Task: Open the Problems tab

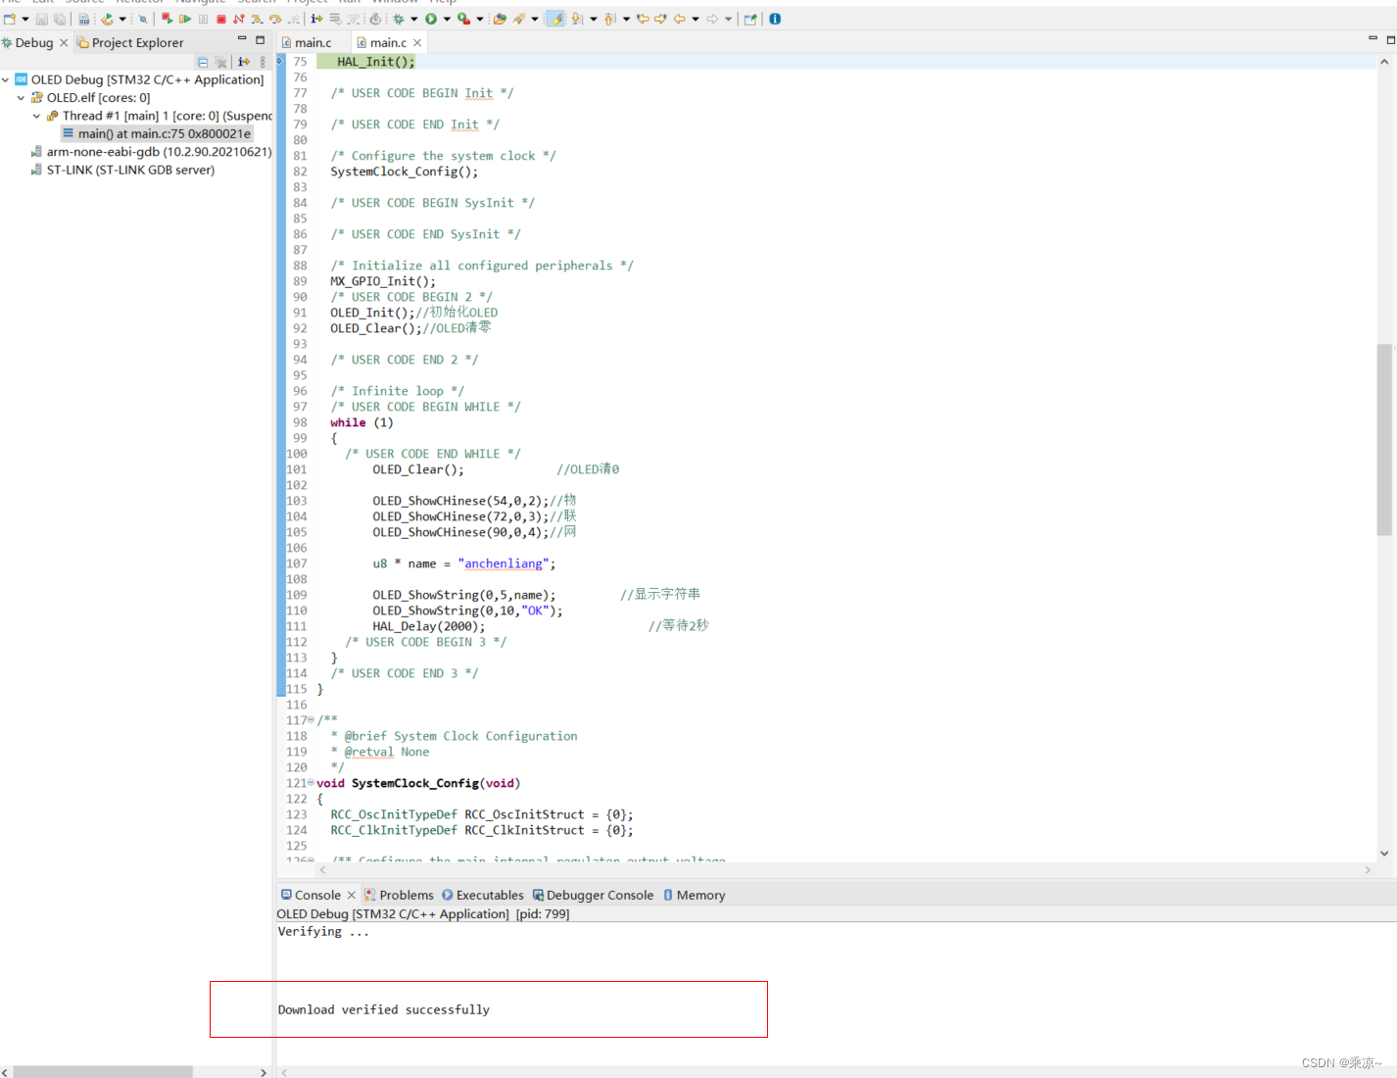Action: [x=399, y=895]
